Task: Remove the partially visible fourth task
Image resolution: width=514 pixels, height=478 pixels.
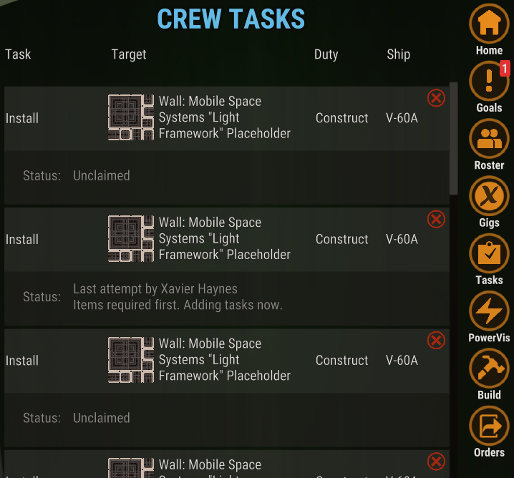Action: point(436,462)
